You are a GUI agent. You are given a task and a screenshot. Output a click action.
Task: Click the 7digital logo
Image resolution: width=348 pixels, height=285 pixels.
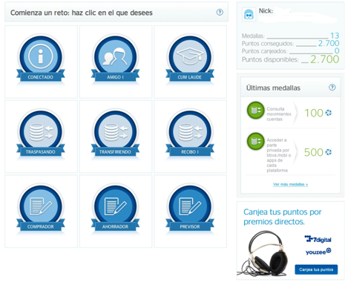tap(318, 239)
